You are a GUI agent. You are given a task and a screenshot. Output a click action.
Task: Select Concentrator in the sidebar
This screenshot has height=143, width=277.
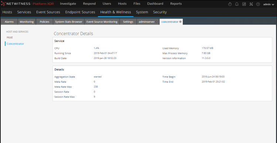pos(16,44)
